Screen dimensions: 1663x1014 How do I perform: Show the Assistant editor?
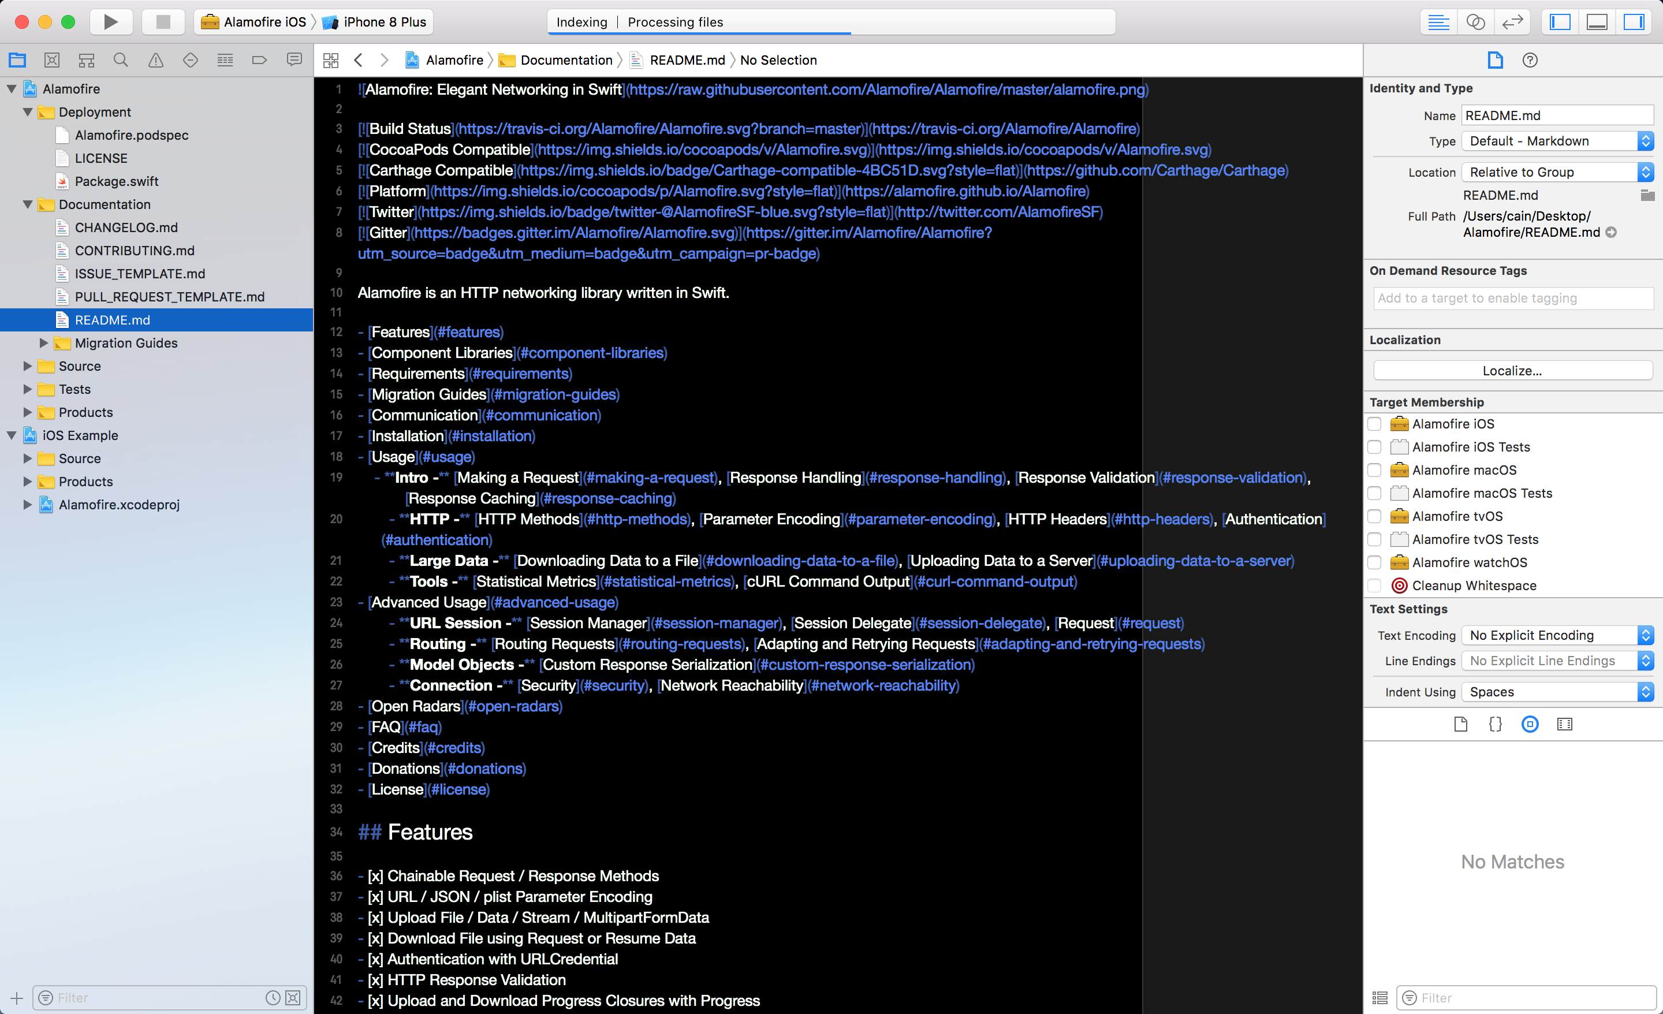pyautogui.click(x=1475, y=21)
